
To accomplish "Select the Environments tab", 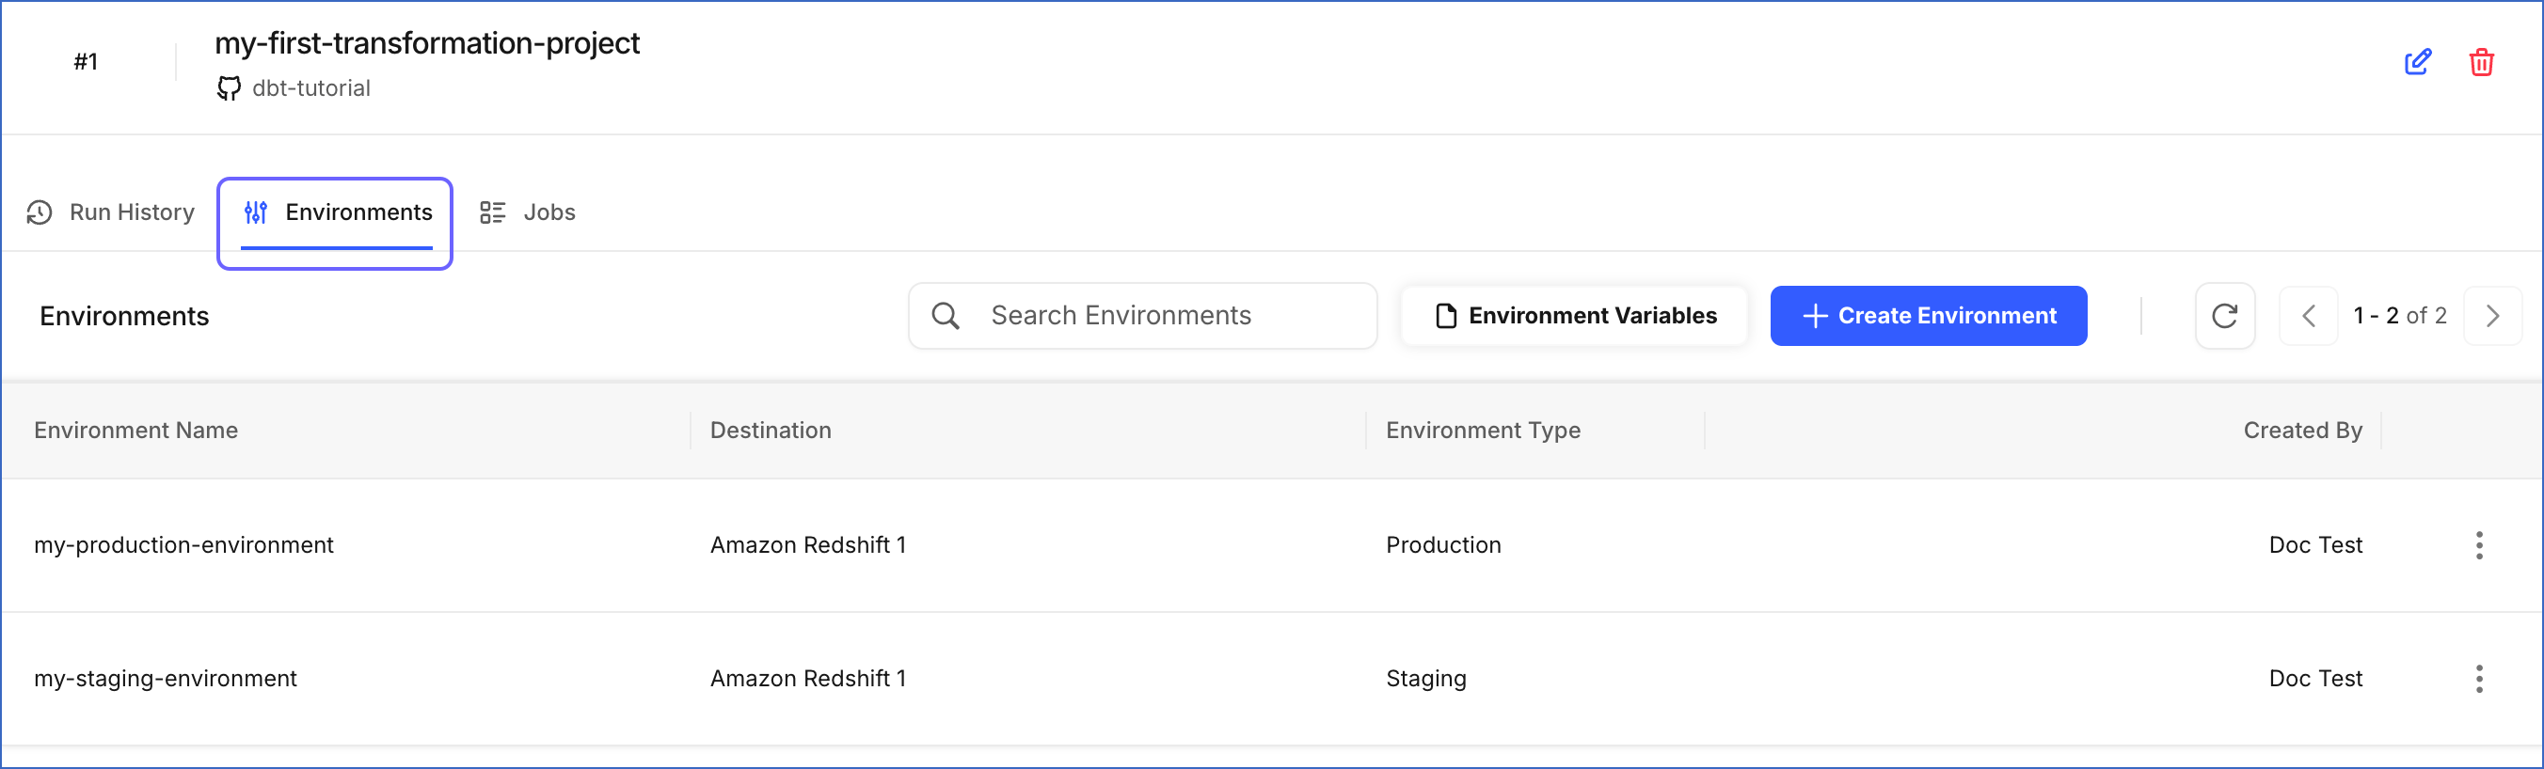I will click(337, 212).
